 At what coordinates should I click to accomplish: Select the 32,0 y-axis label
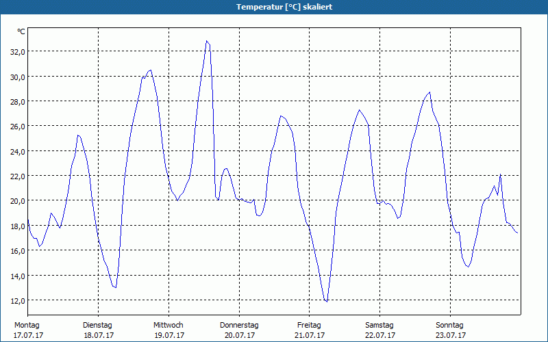pos(17,52)
